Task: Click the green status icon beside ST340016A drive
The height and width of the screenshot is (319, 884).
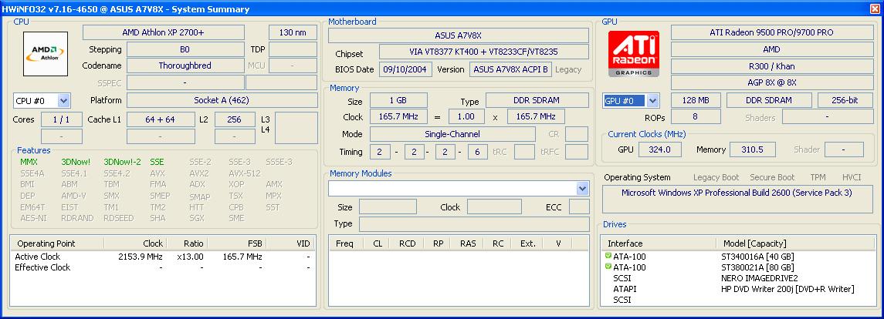Action: 608,257
